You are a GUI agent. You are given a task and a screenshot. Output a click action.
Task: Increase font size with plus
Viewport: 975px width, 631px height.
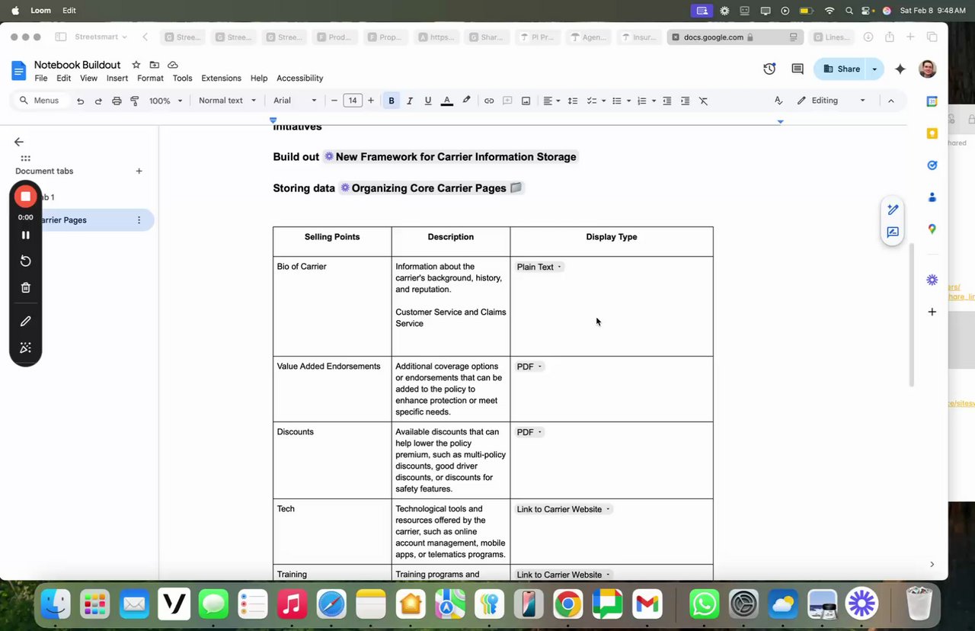coord(371,101)
